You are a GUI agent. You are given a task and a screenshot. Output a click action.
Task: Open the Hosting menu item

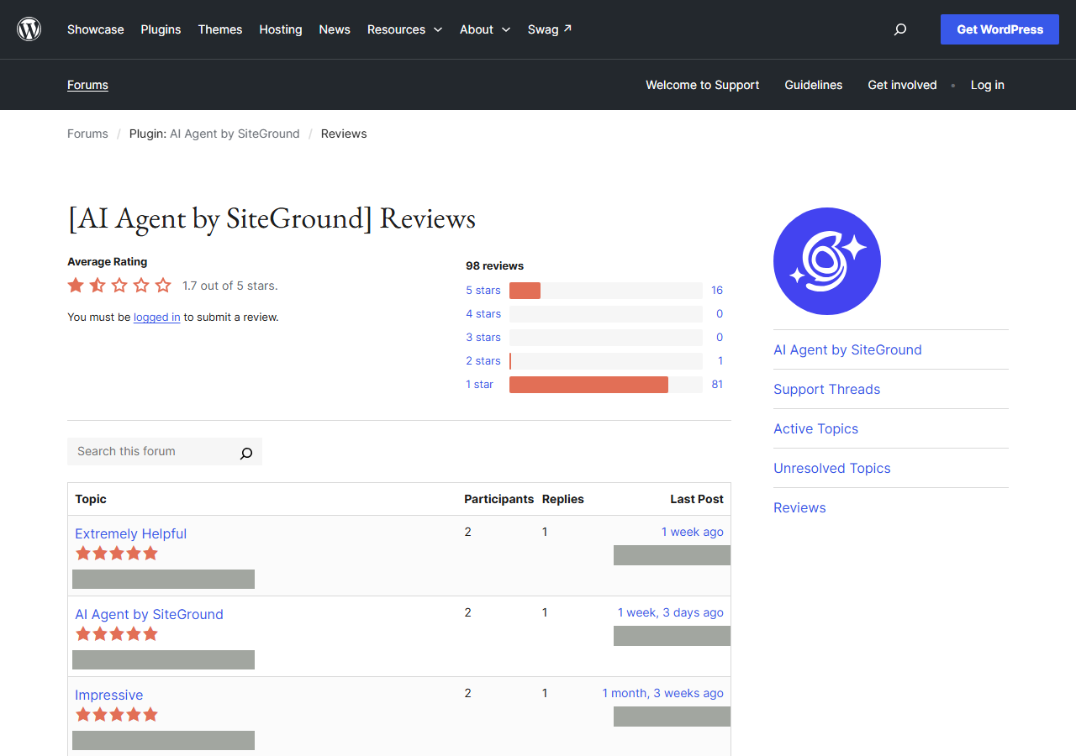point(281,29)
